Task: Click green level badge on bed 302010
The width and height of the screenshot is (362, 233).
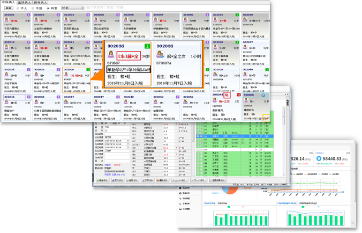Action: pyautogui.click(x=236, y=16)
